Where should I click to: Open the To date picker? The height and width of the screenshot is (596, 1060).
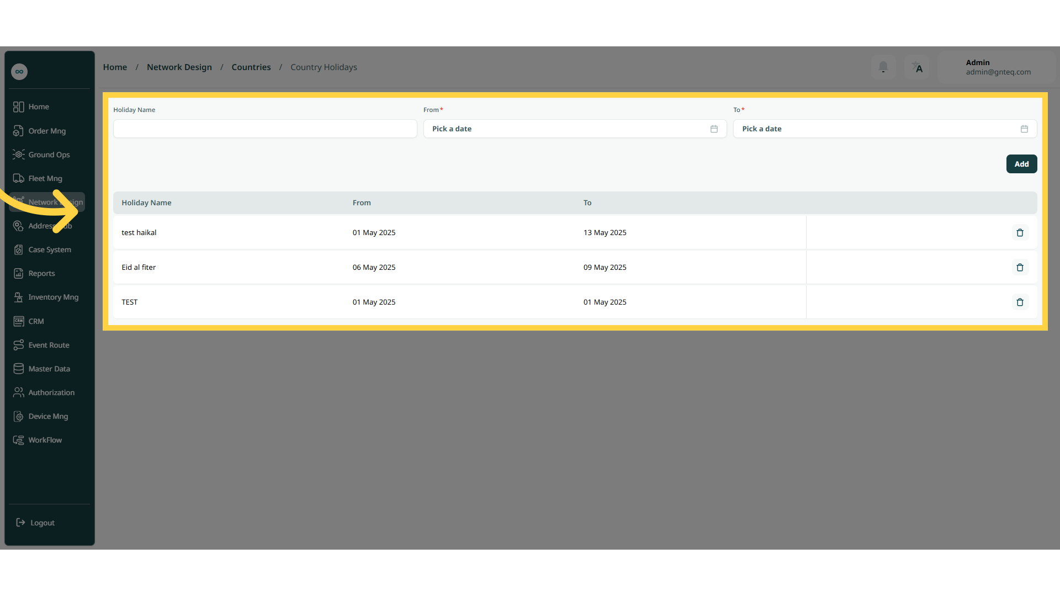coord(885,129)
